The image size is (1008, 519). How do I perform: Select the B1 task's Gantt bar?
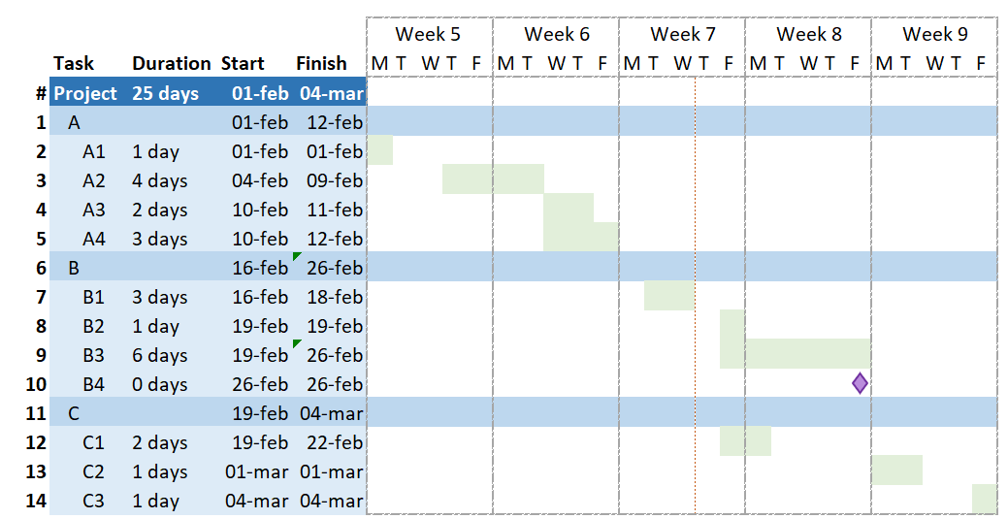[668, 296]
